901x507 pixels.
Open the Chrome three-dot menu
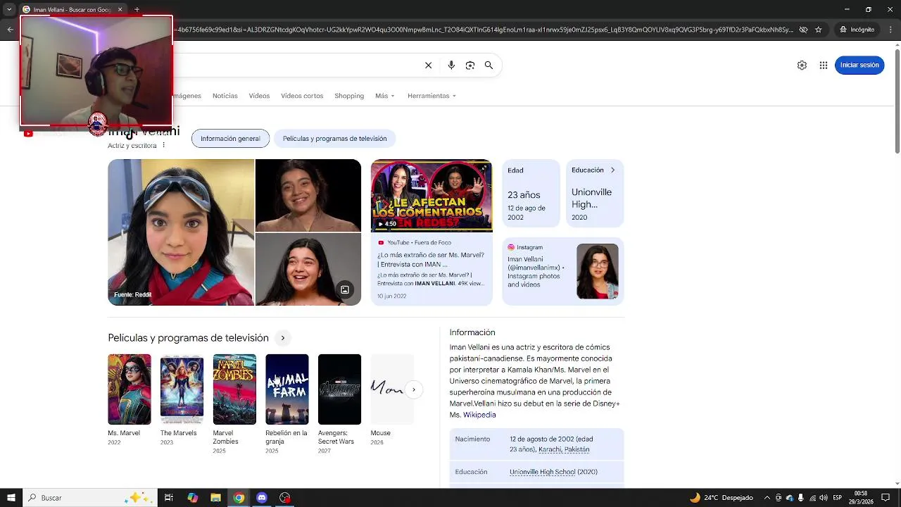[889, 30]
